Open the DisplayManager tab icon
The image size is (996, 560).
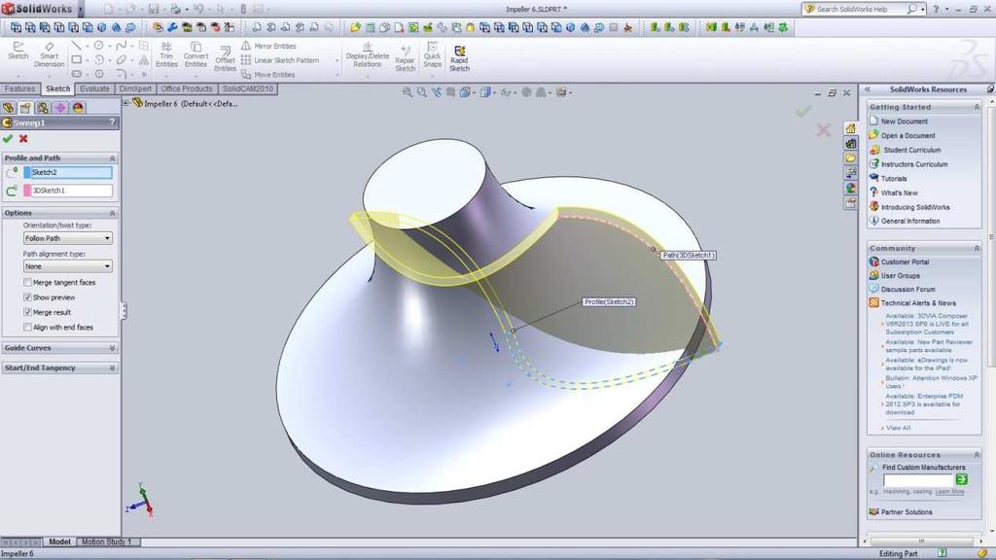[78, 108]
